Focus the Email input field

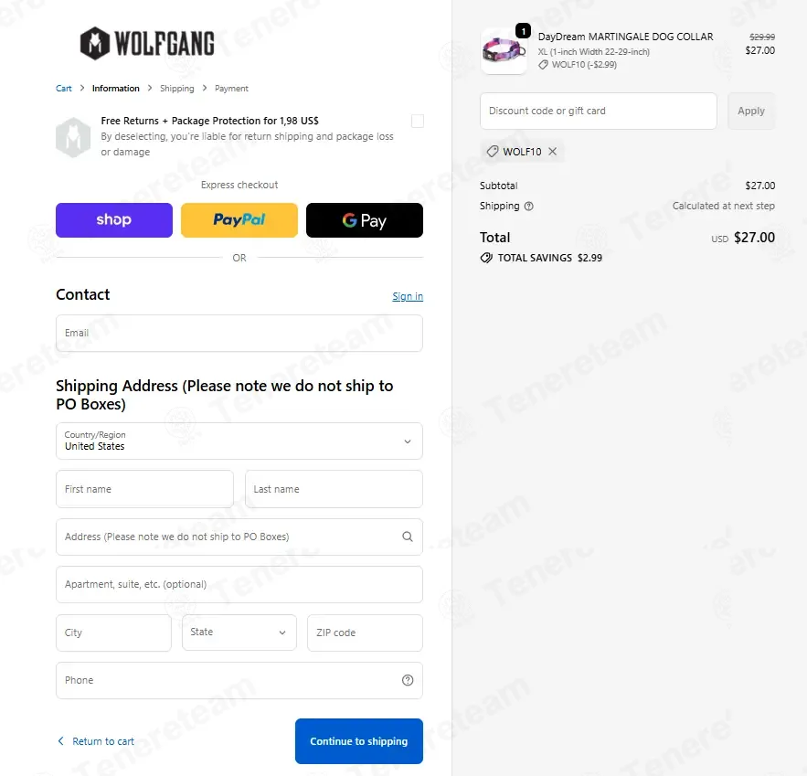239,334
